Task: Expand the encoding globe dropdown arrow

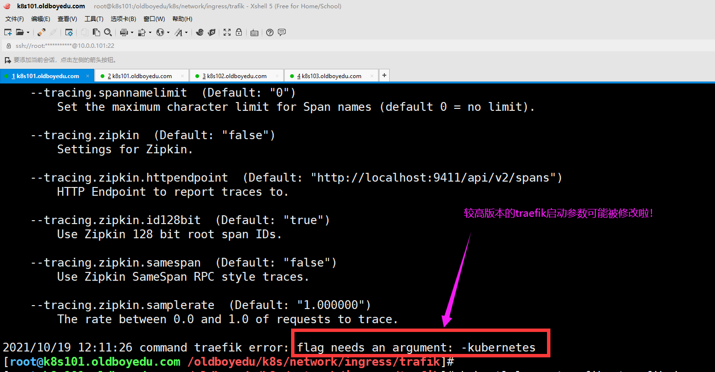Action: (x=168, y=33)
